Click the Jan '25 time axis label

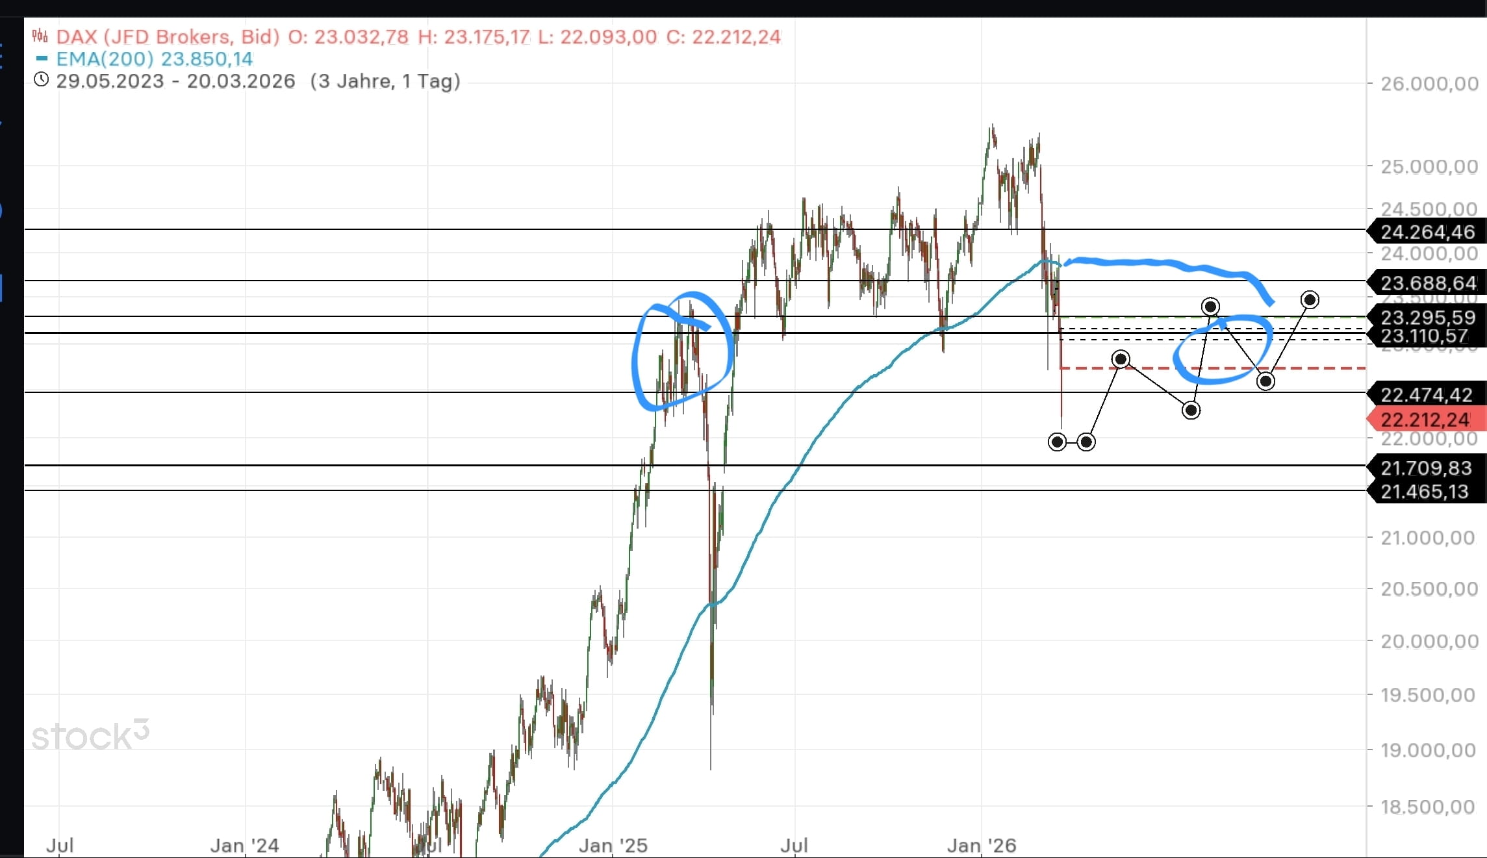coord(613,845)
